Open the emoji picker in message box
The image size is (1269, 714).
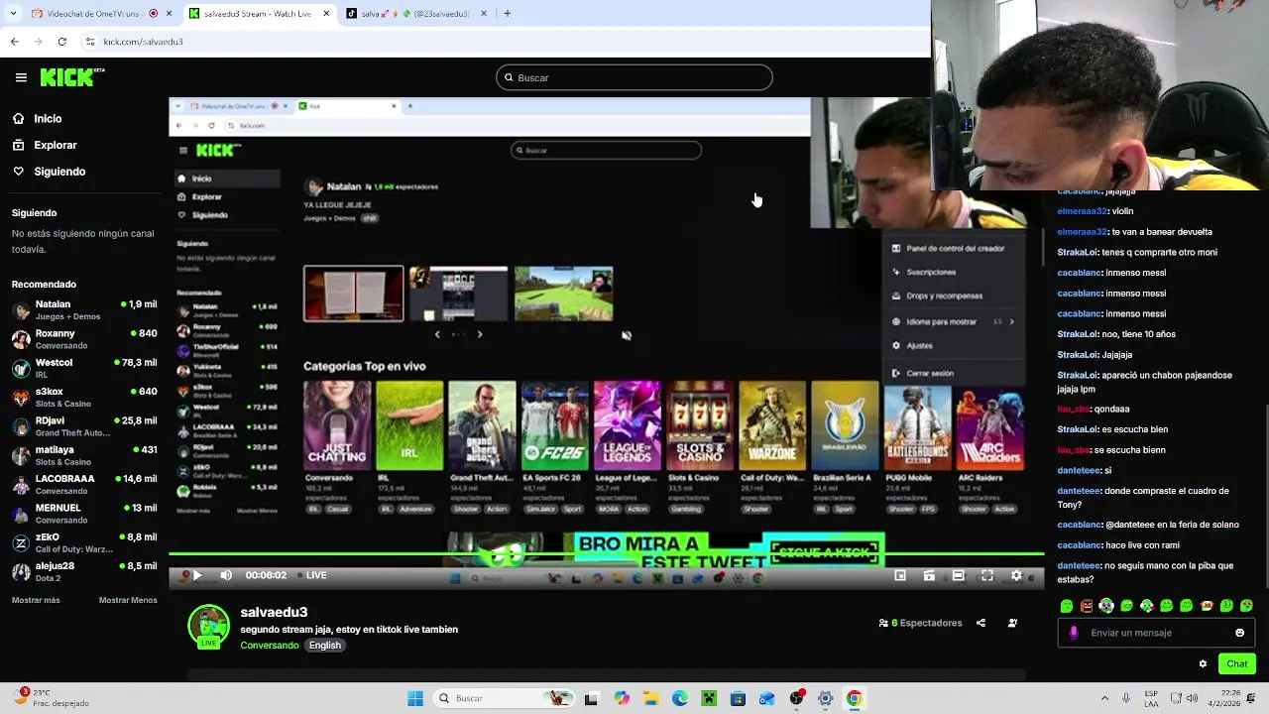pos(1239,633)
